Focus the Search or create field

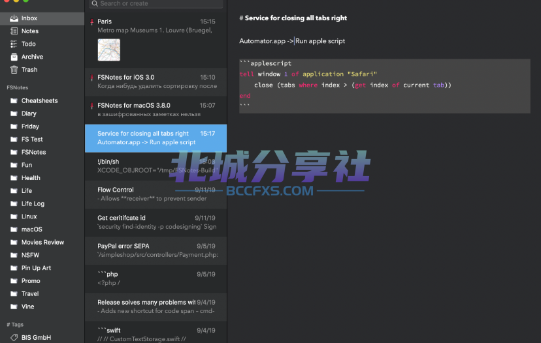[156, 4]
